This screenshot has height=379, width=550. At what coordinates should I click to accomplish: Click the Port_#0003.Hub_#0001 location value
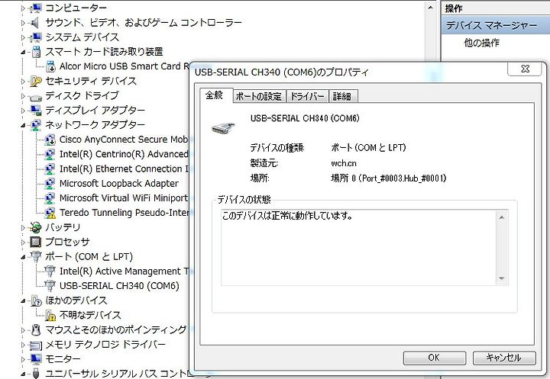coord(388,178)
